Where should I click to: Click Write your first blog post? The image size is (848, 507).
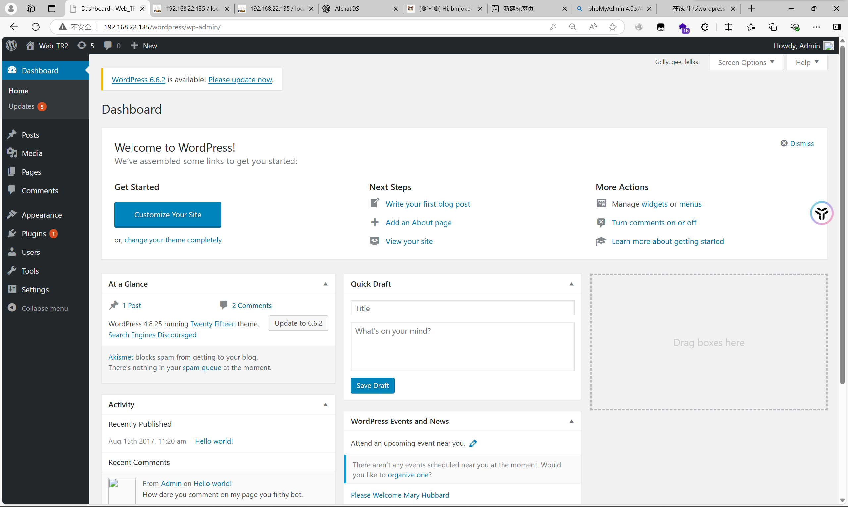click(x=428, y=204)
